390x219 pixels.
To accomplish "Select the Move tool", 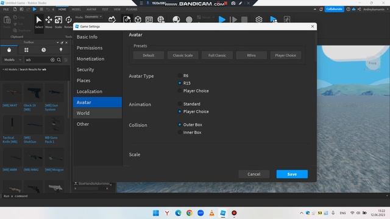I will (49, 22).
